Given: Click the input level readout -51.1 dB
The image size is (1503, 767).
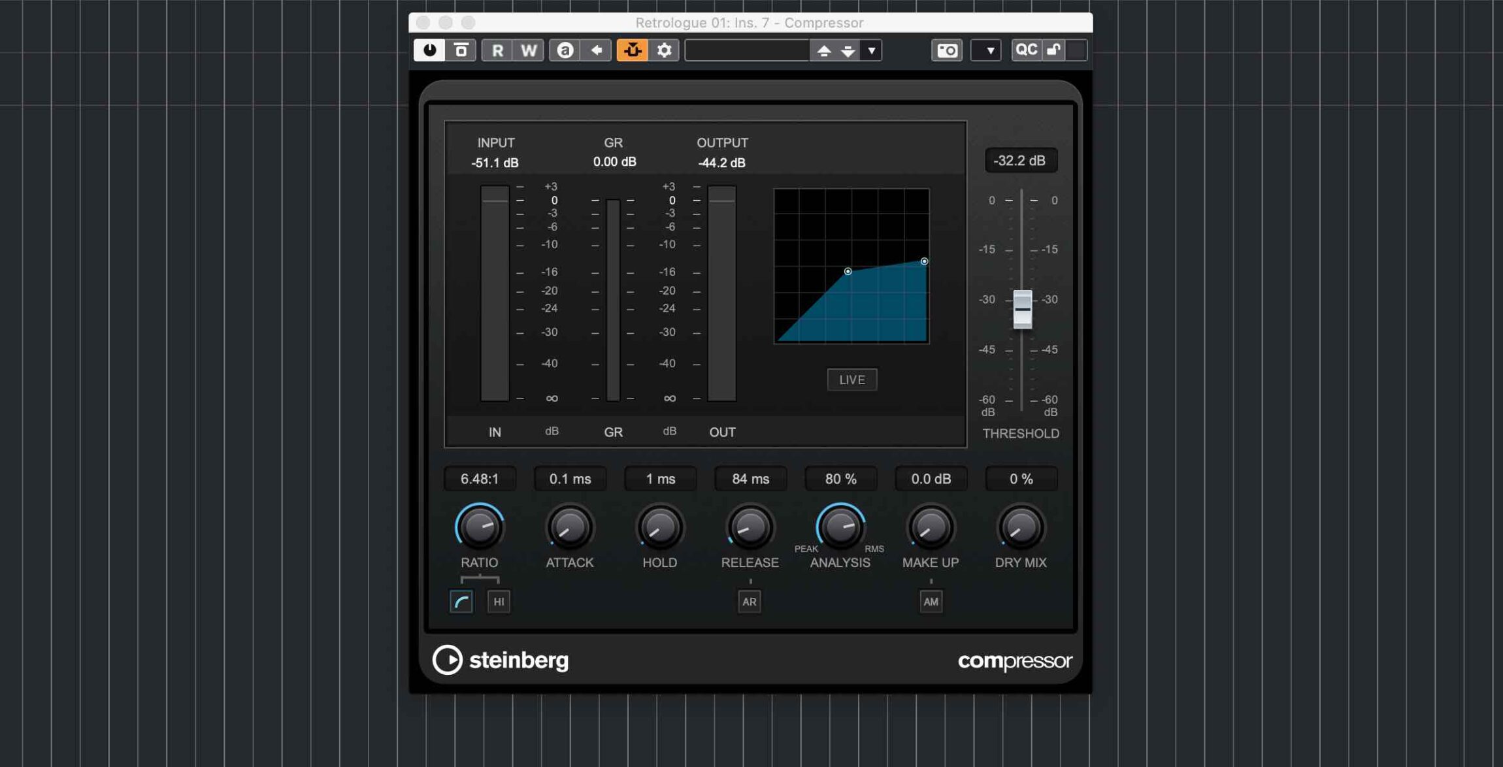Looking at the screenshot, I should (495, 163).
